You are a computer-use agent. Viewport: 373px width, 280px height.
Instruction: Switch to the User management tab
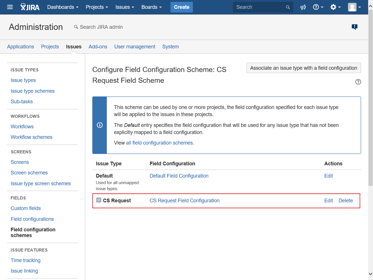135,47
